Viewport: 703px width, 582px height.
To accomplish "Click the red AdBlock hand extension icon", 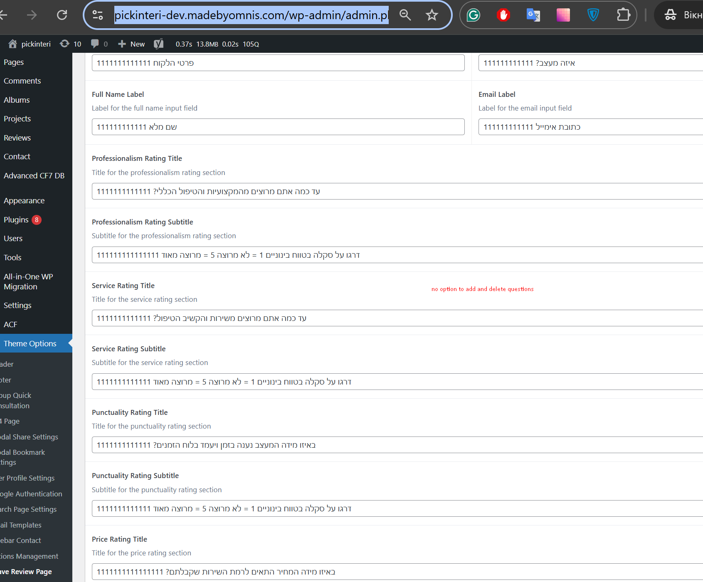I will [503, 15].
